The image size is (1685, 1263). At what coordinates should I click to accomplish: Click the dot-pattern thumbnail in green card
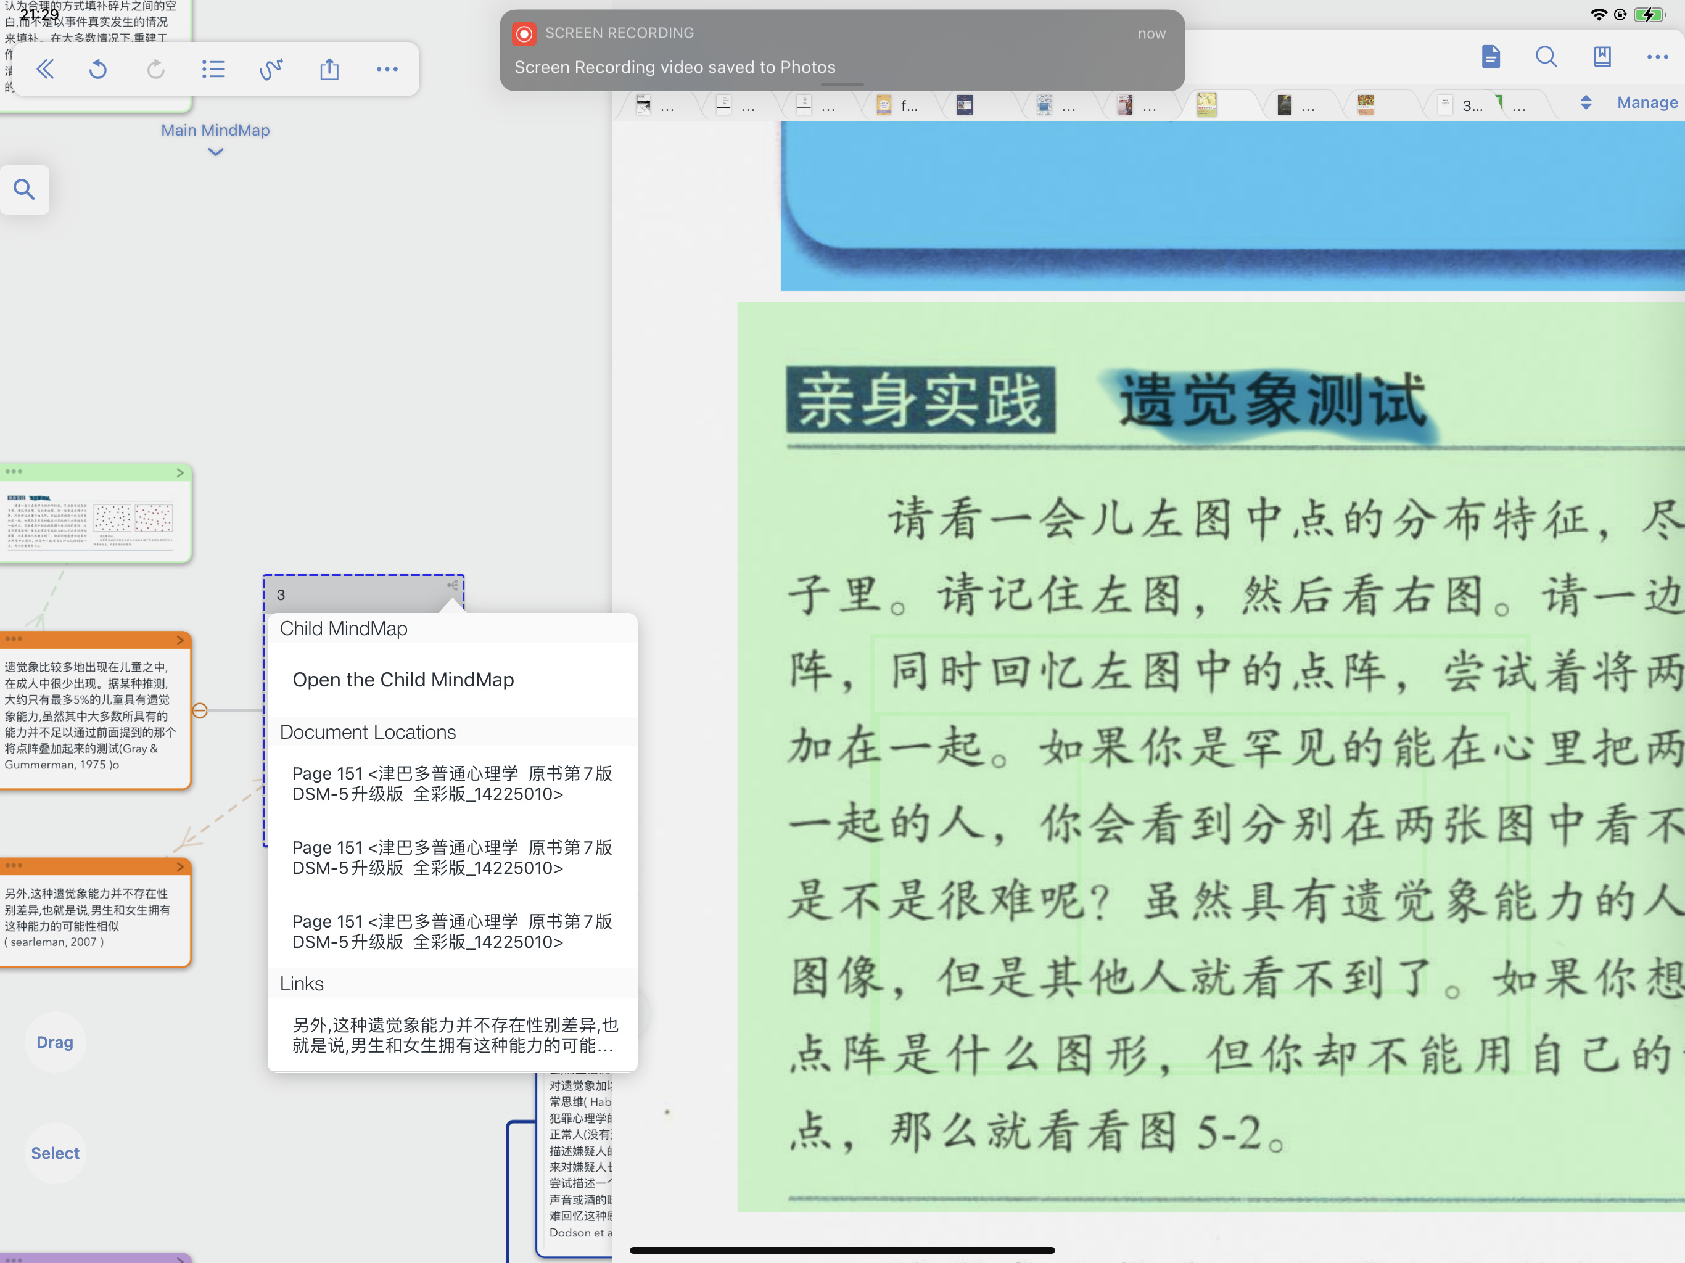click(133, 519)
